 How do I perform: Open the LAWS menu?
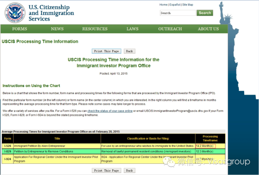[132, 29]
